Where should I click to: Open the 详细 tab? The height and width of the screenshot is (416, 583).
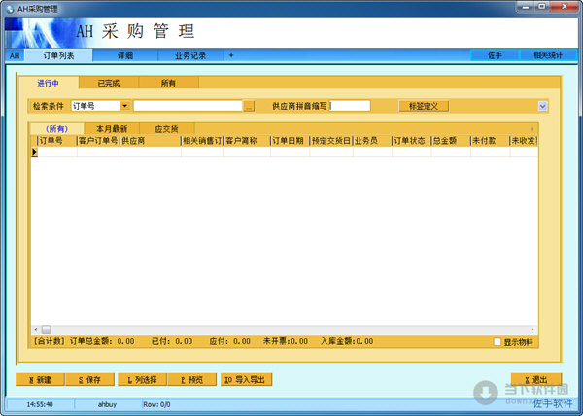click(125, 55)
